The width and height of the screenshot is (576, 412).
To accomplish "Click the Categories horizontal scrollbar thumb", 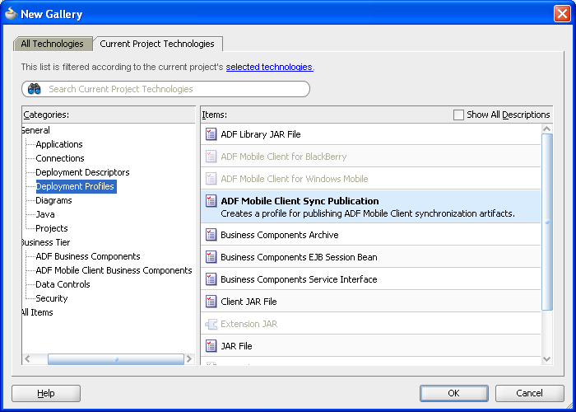I will [x=116, y=359].
